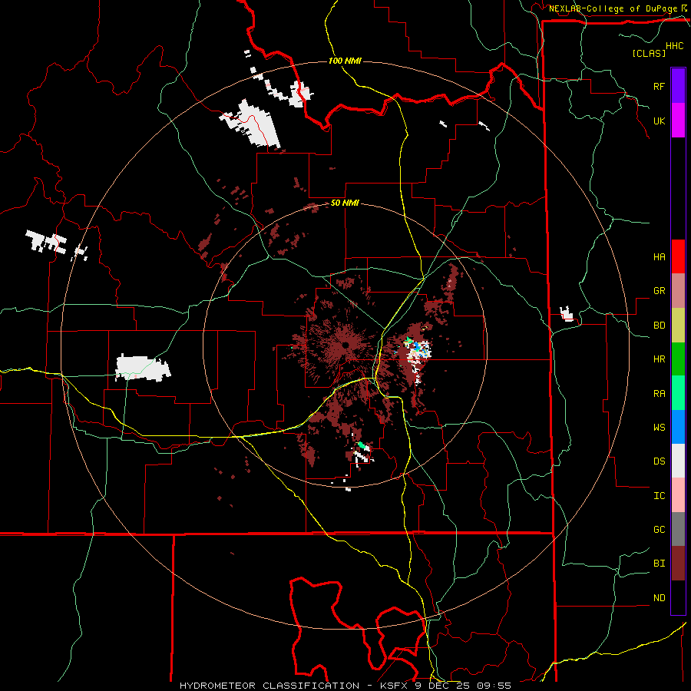Click the HR legend label
The image size is (691, 691).
tap(659, 359)
